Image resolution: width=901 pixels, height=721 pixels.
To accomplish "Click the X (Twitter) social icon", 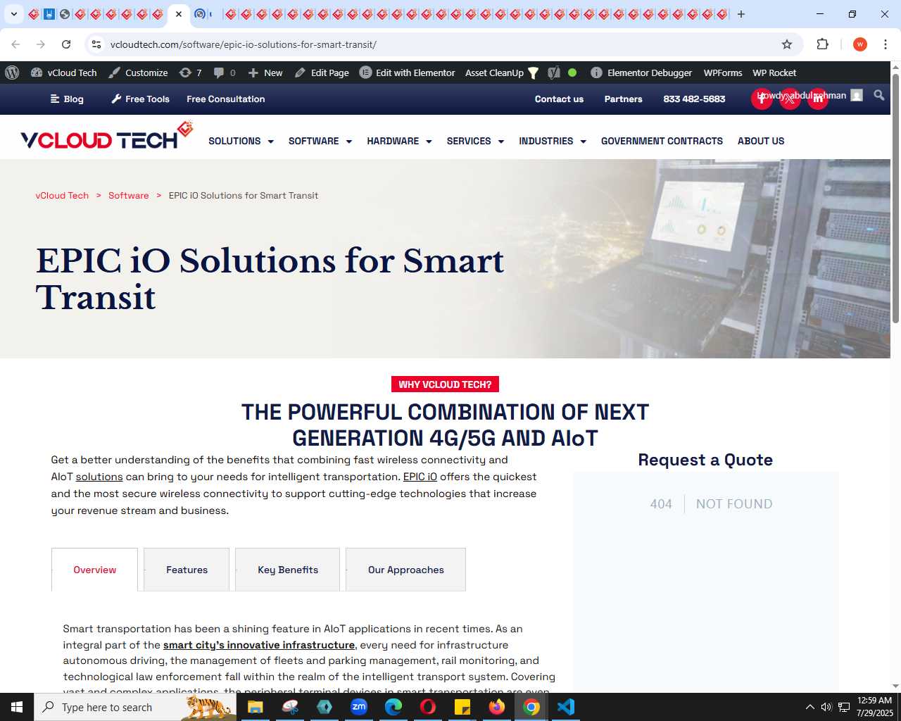I will (790, 99).
